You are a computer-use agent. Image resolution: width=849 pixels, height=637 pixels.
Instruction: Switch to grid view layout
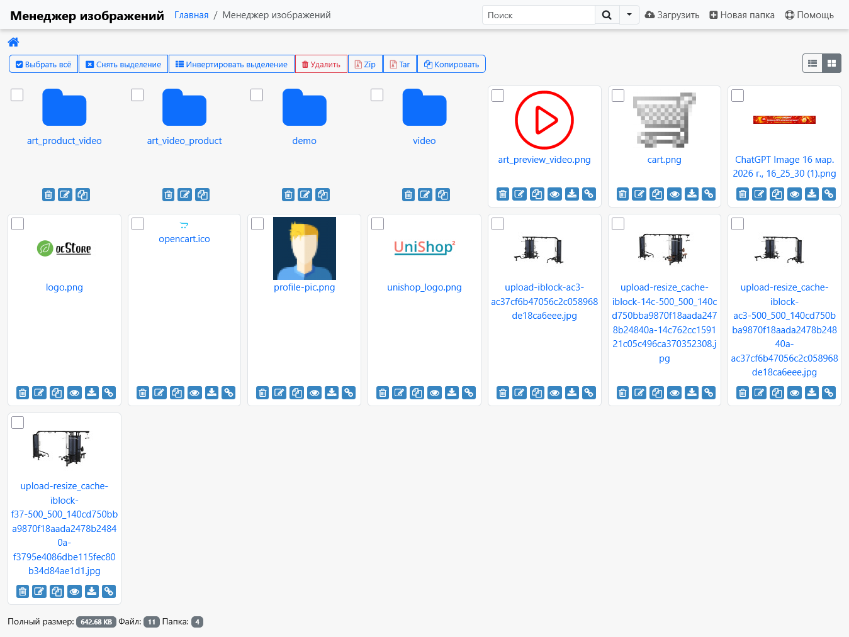coord(831,64)
